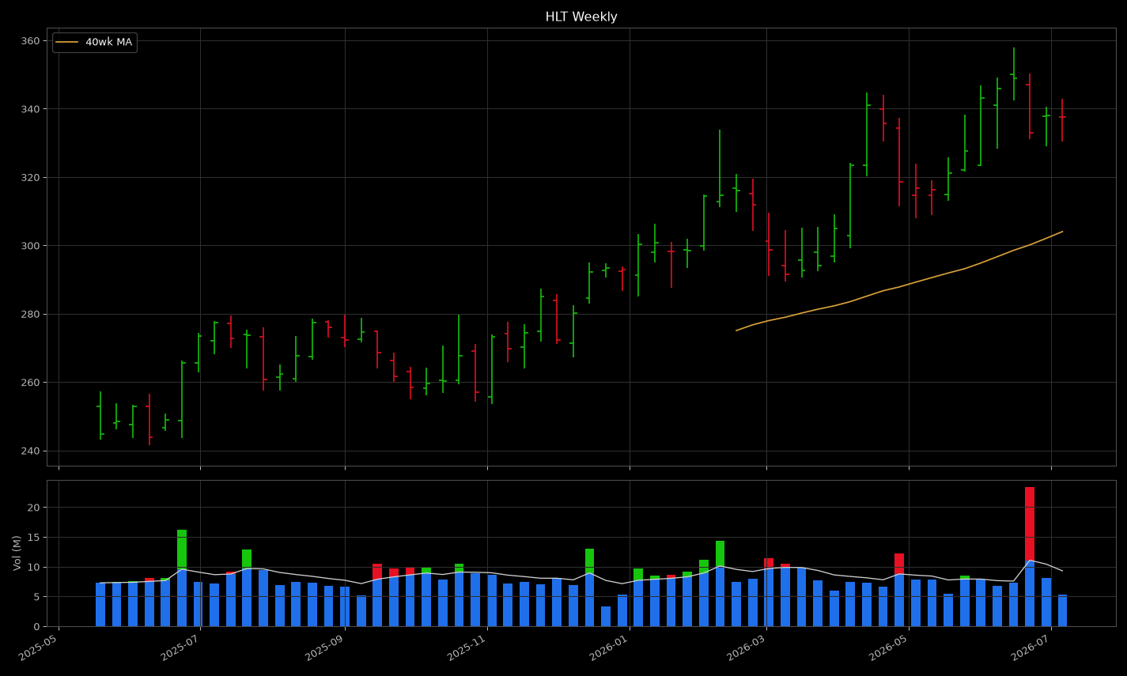Click the 15 volume axis label
This screenshot has width=1127, height=676.
click(x=33, y=538)
